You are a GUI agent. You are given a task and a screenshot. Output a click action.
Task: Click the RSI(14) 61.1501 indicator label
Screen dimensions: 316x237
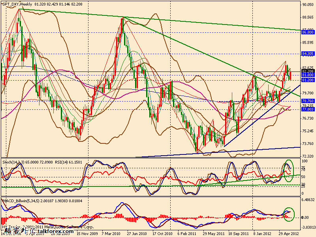[68, 162]
